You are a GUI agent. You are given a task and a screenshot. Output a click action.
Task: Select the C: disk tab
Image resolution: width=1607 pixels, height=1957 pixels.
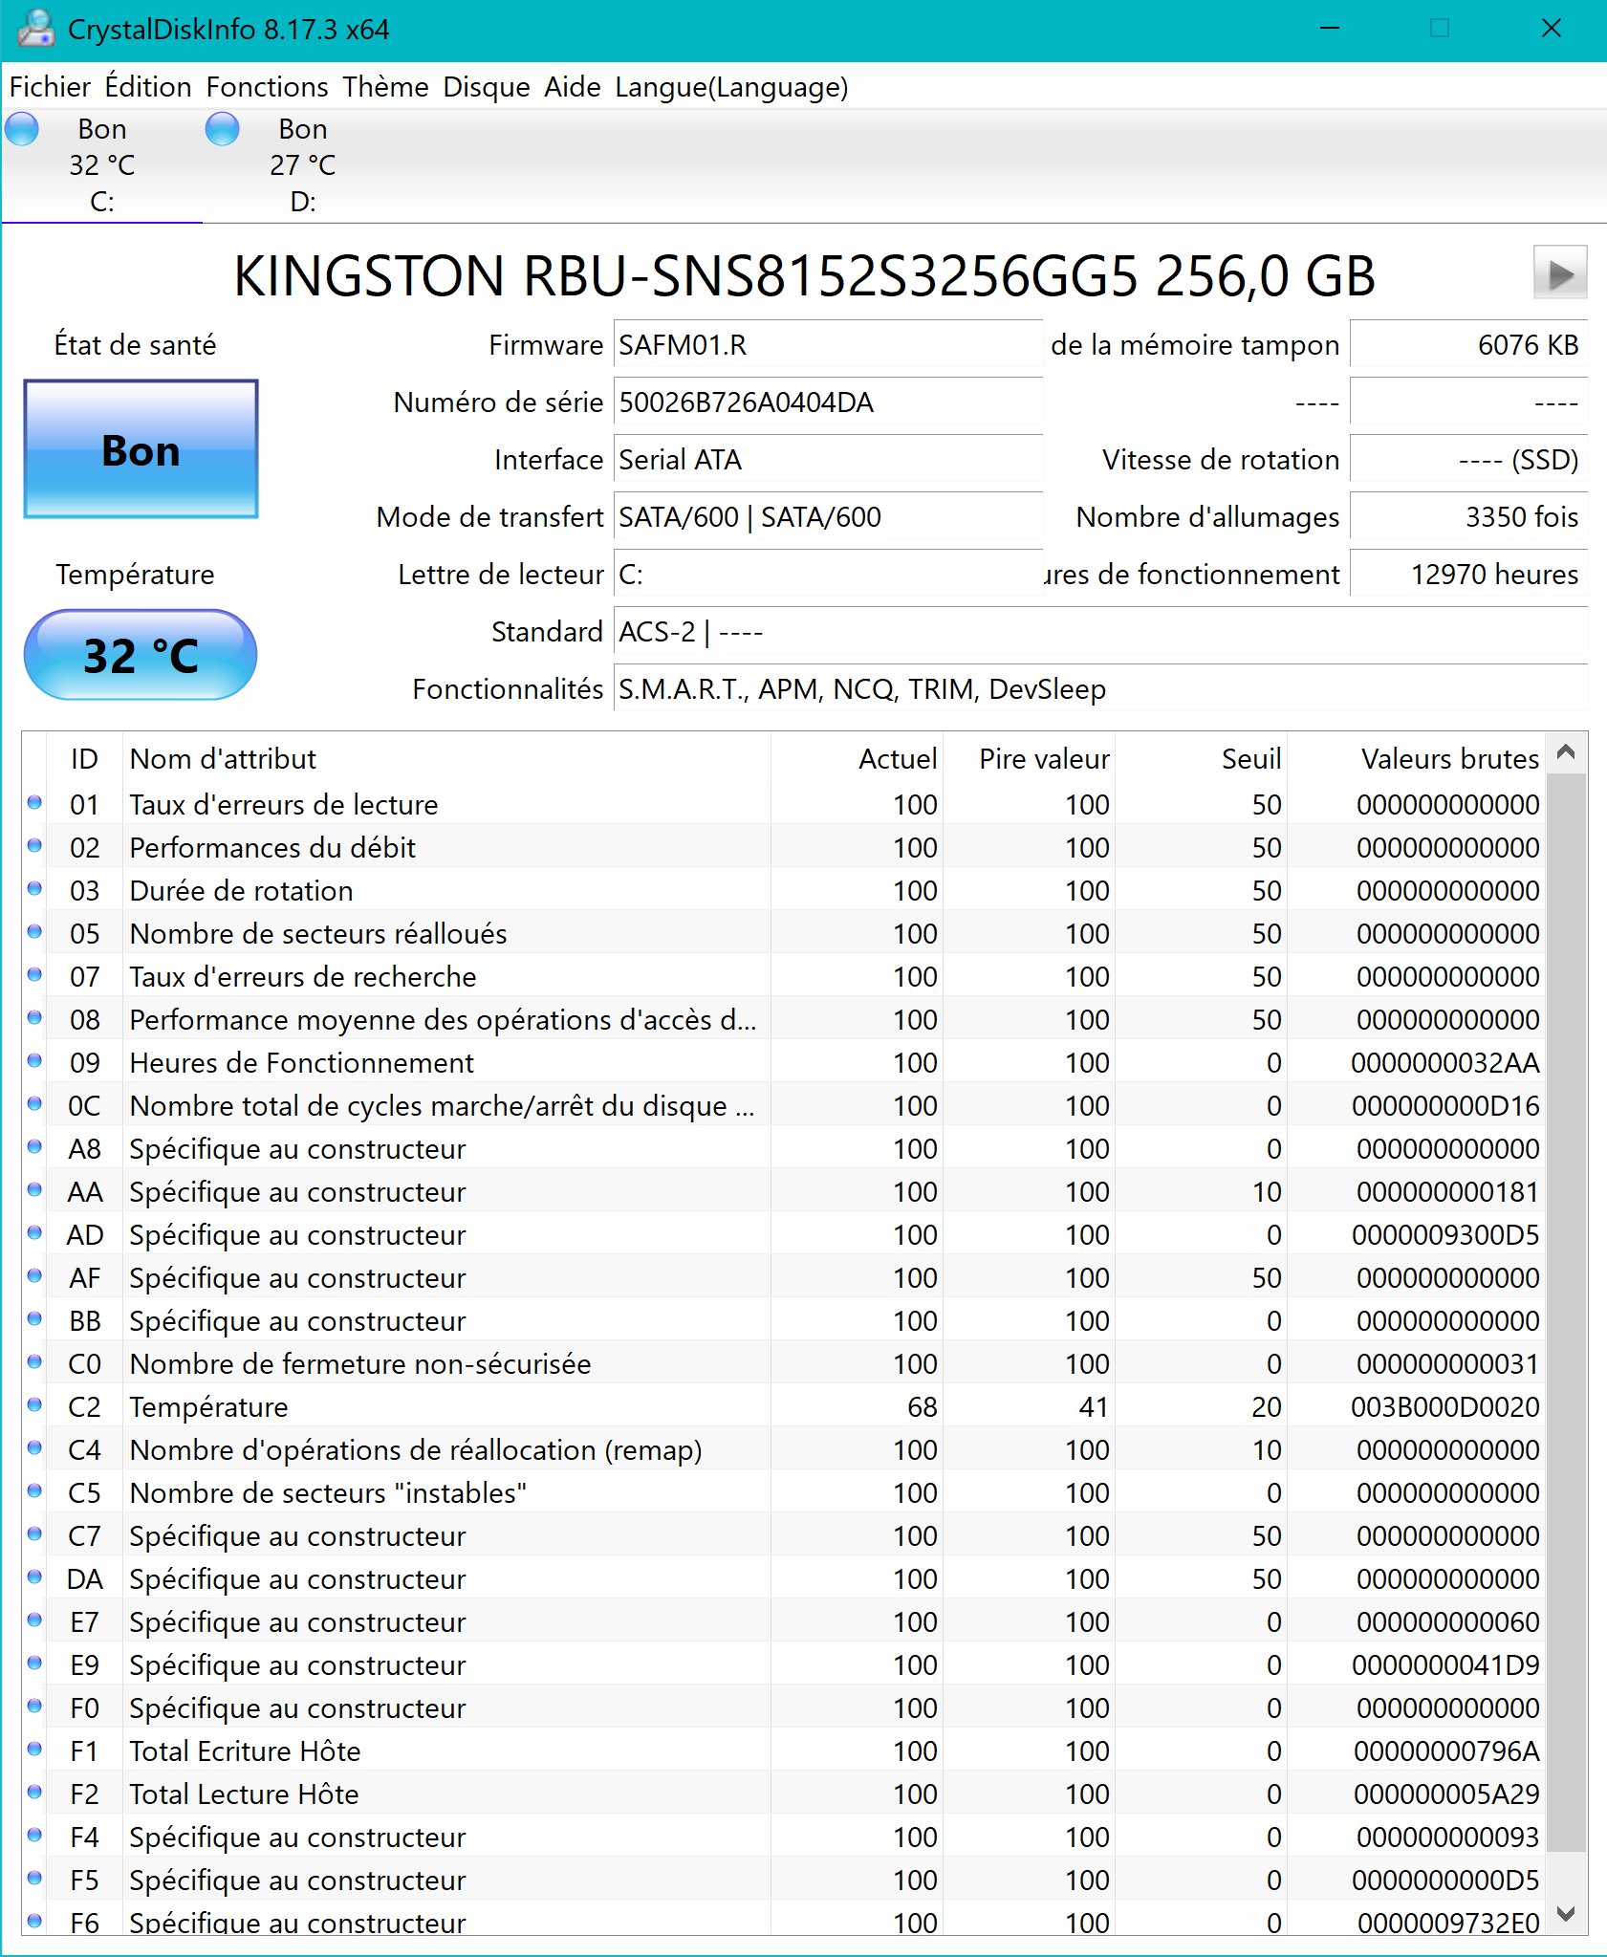coord(102,165)
